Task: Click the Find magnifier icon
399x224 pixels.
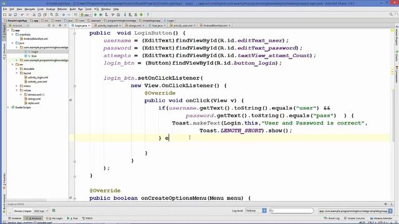Action: (52, 15)
